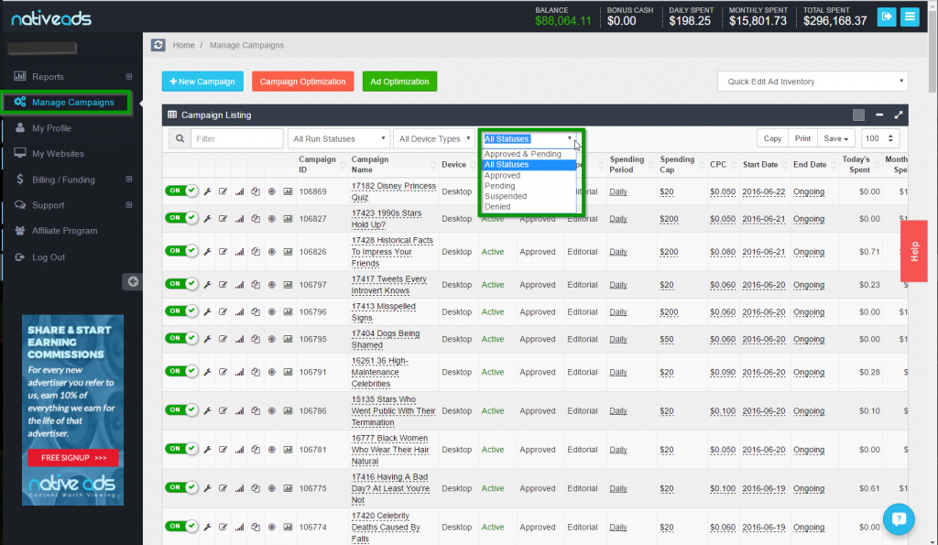Image resolution: width=938 pixels, height=545 pixels.
Task: Open signal bars icon for campaign 106781
Action: (x=239, y=450)
